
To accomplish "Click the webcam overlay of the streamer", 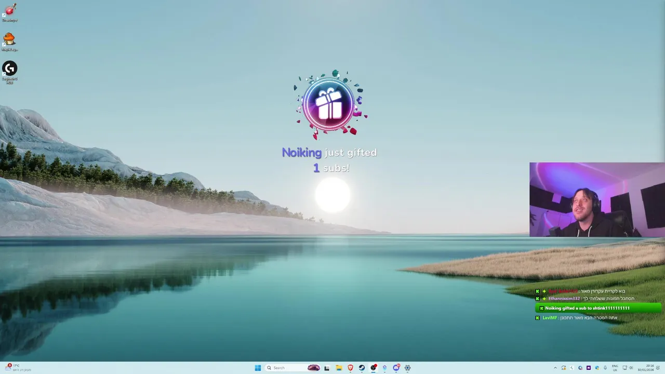I will (x=597, y=199).
